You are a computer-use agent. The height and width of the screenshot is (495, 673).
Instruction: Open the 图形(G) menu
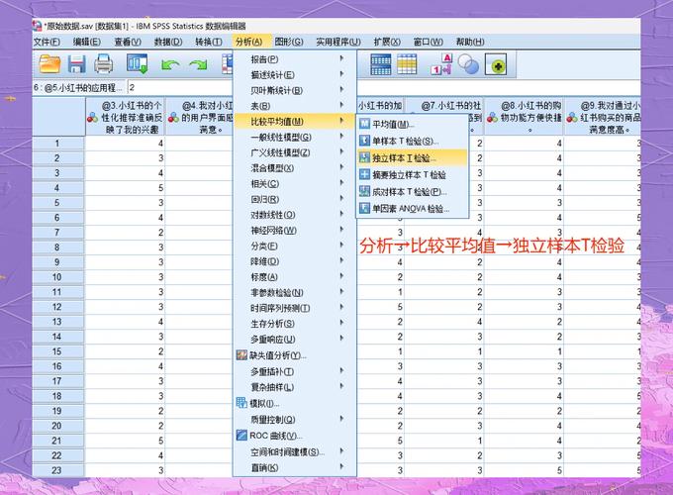[x=289, y=42]
